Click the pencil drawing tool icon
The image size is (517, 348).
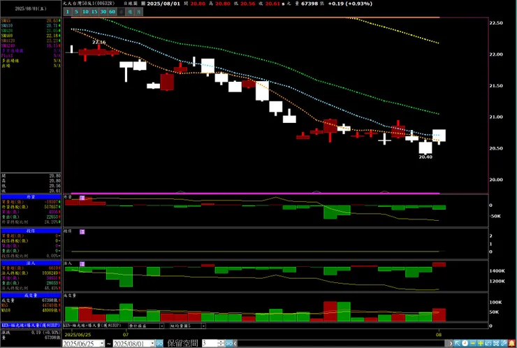504,344
